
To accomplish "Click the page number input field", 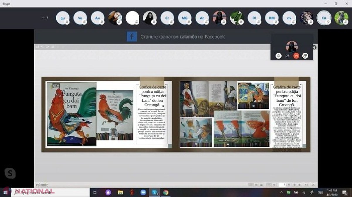I will (282, 185).
